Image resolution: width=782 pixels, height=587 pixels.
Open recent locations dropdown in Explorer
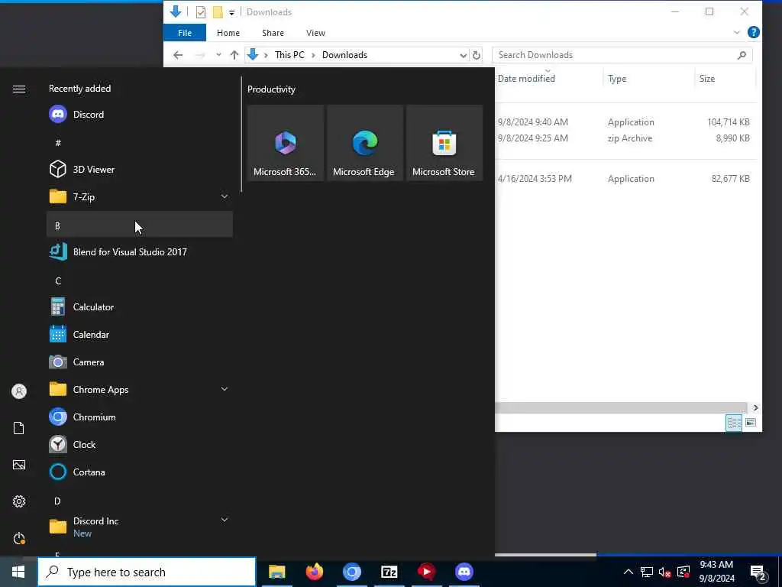coord(218,55)
